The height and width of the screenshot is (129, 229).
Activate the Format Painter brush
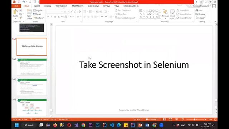[21, 18]
